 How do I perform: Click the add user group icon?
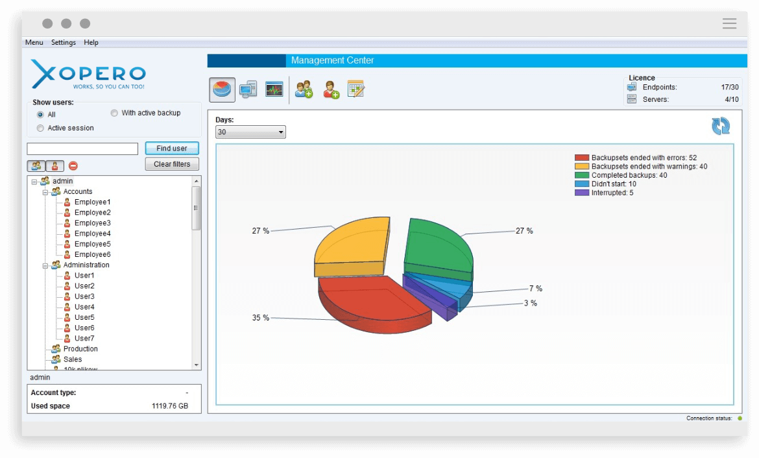click(304, 89)
